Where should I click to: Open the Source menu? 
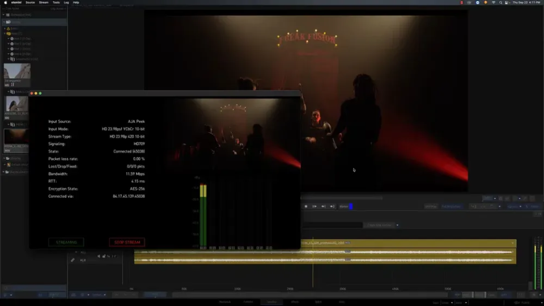coord(30,2)
